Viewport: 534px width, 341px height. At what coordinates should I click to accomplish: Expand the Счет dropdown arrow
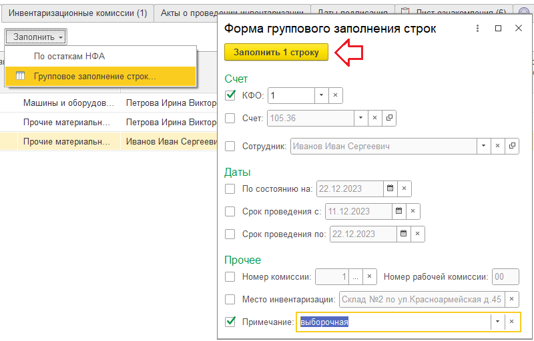pos(360,118)
